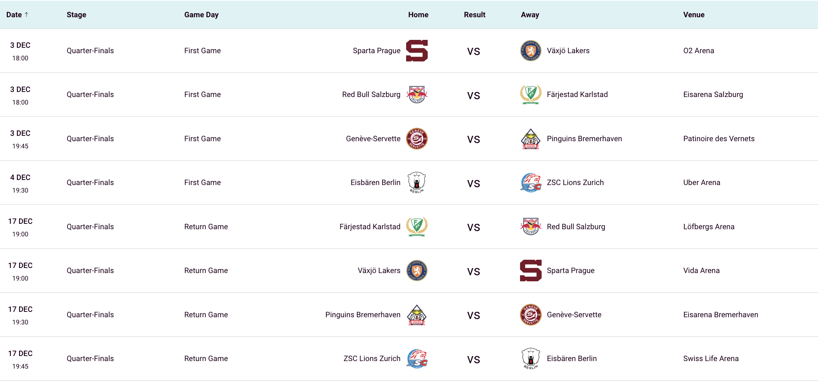This screenshot has height=388, width=818.
Task: Click the Result column header
Action: (x=474, y=15)
